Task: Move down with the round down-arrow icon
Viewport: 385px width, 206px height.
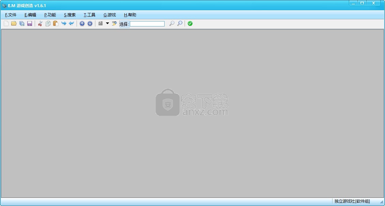Action: pos(90,23)
